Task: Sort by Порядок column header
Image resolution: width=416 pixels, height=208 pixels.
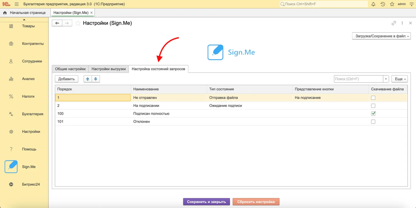Action: [93, 89]
